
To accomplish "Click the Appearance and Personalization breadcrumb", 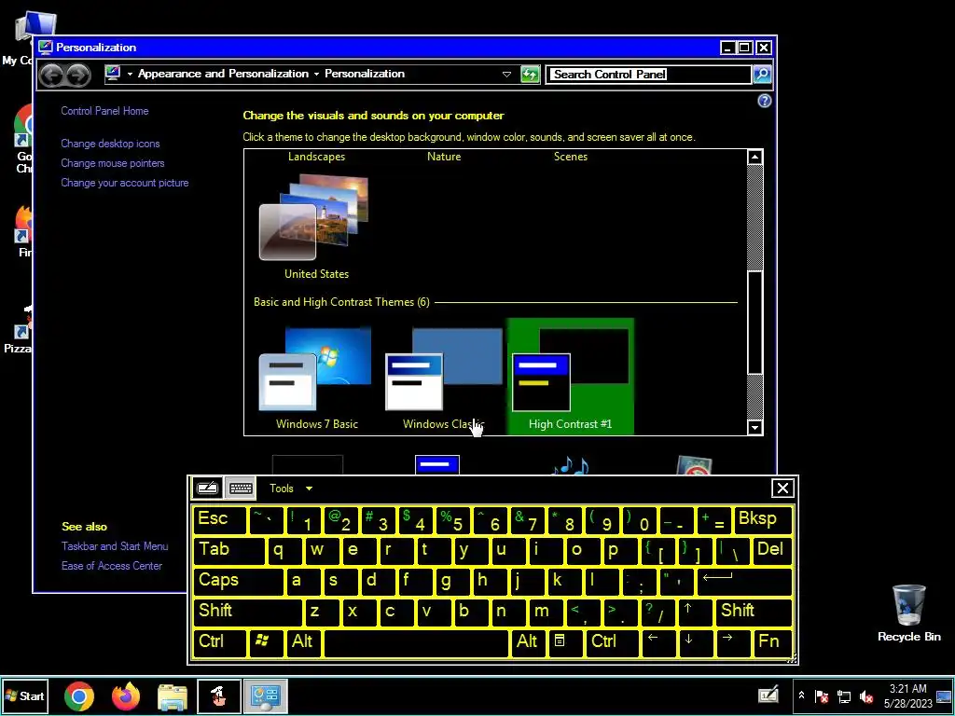I will [x=223, y=74].
